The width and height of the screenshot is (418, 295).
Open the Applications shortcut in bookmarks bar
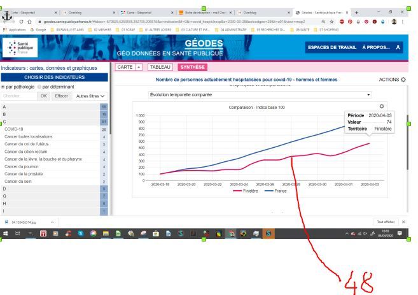point(15,30)
